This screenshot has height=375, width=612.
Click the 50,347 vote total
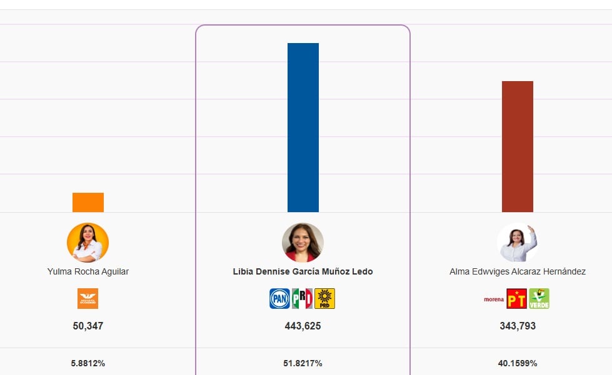click(x=88, y=326)
